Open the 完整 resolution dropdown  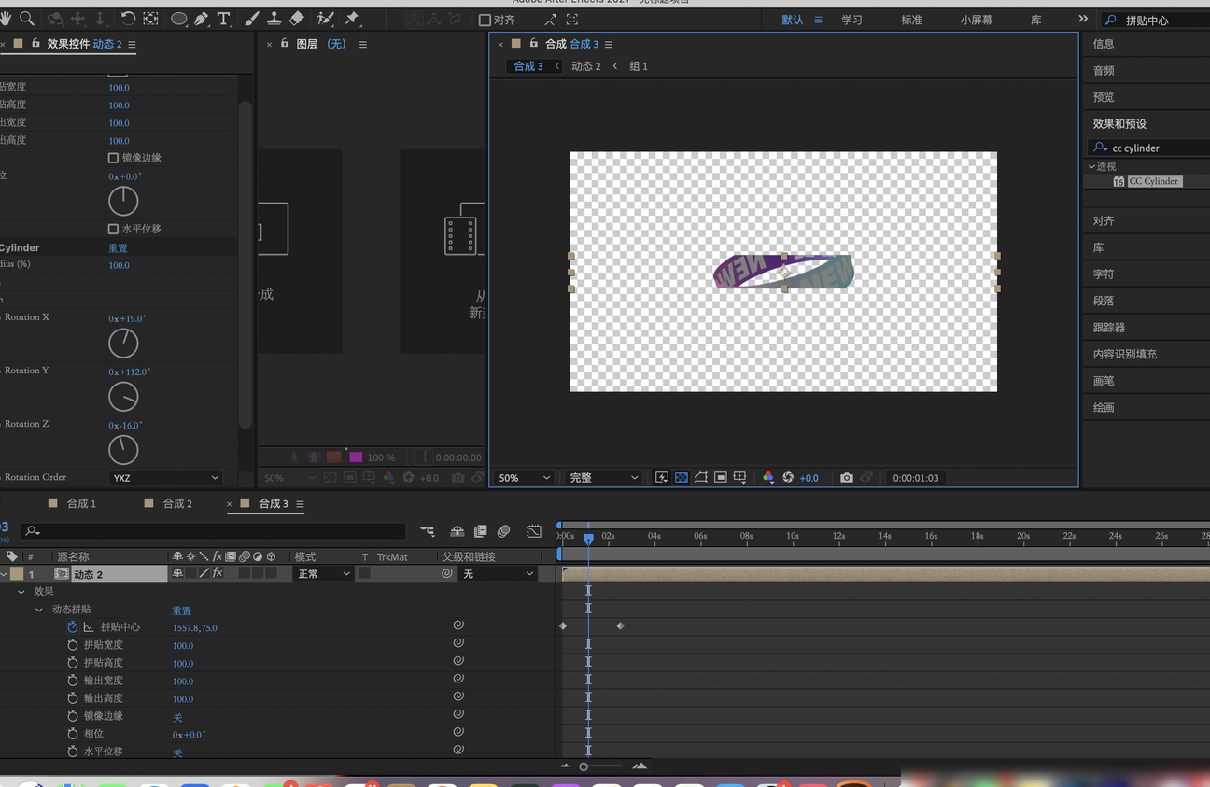click(x=604, y=477)
